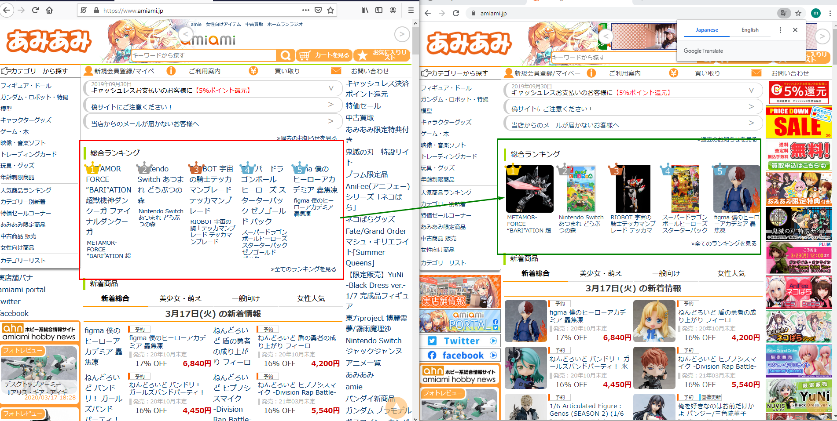The height and width of the screenshot is (421, 837).
Task: Click the search magnifier icon on amiami
Action: 286,55
